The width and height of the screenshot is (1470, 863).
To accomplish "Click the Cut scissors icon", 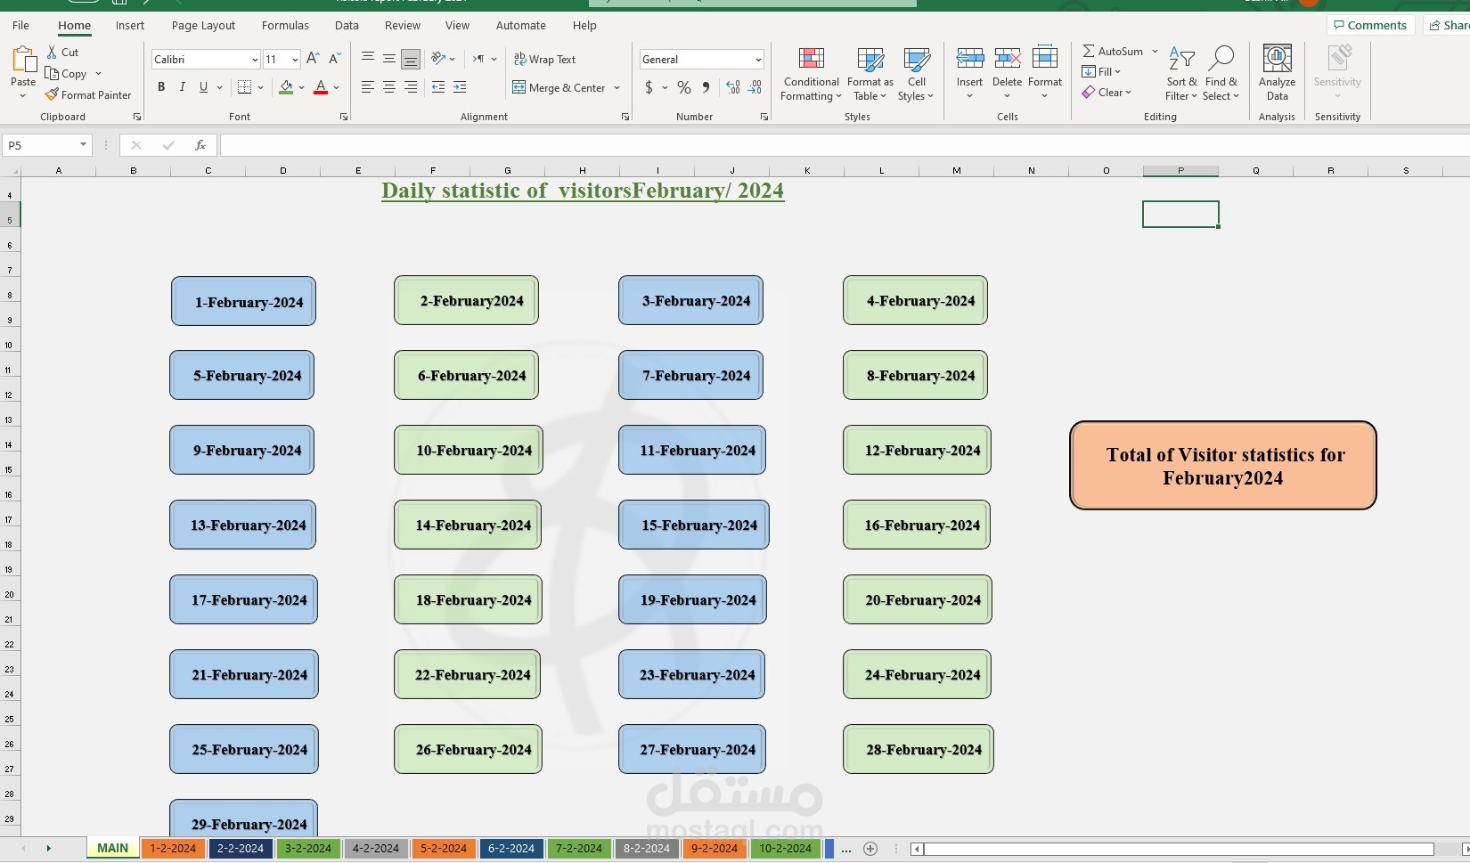I will pos(52,53).
